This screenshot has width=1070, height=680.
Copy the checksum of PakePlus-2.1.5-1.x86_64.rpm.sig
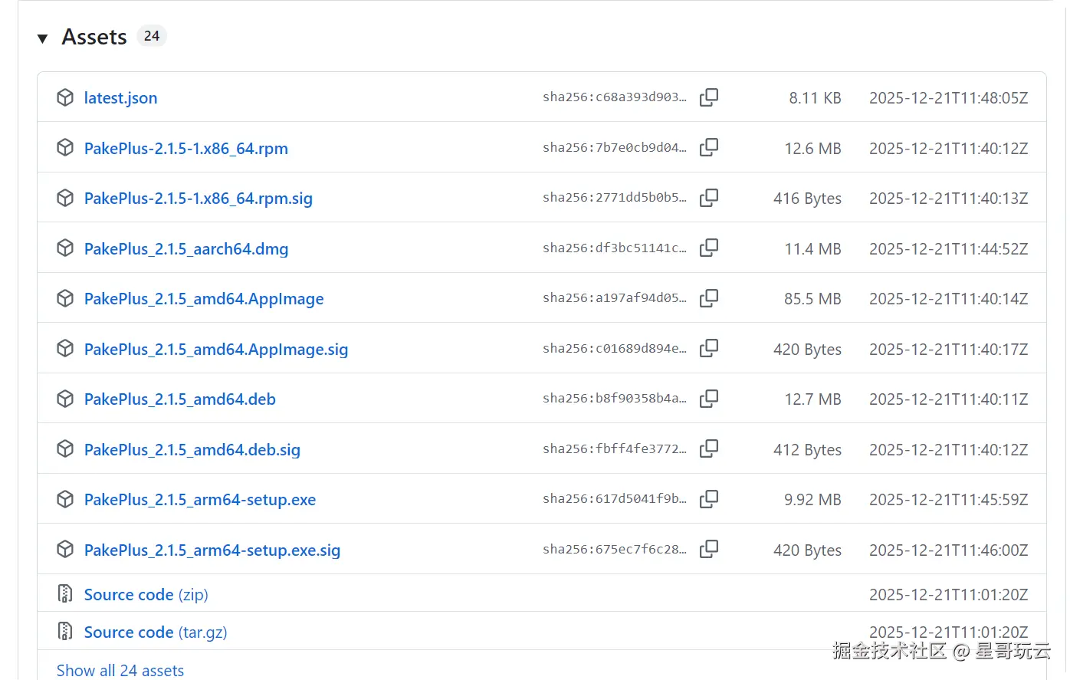[709, 198]
